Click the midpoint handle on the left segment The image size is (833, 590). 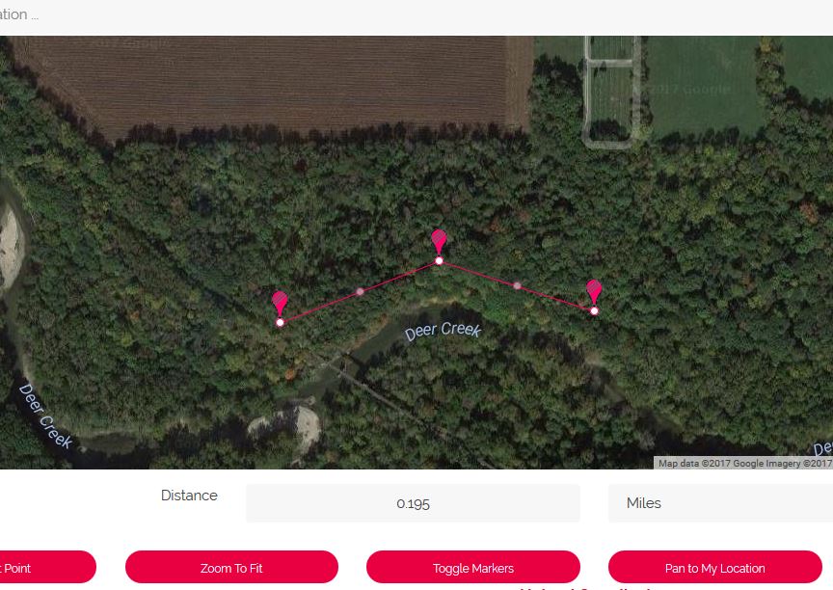pos(360,291)
